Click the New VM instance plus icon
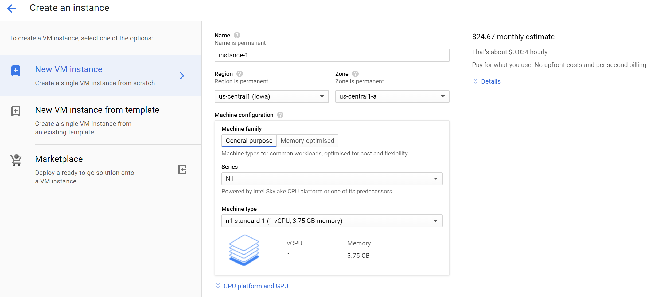 [x=16, y=71]
